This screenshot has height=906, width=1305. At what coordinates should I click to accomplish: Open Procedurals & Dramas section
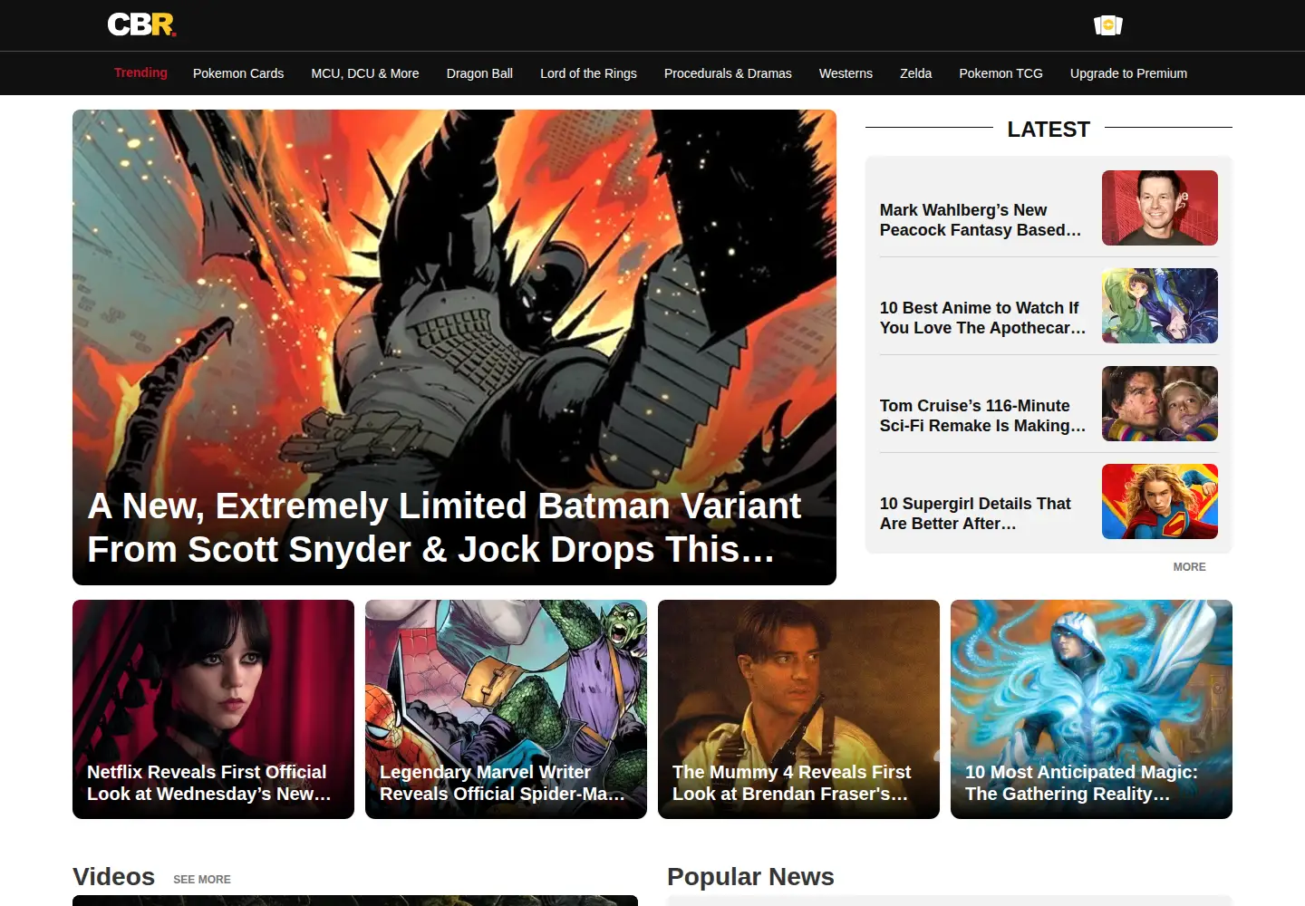pyautogui.click(x=728, y=73)
